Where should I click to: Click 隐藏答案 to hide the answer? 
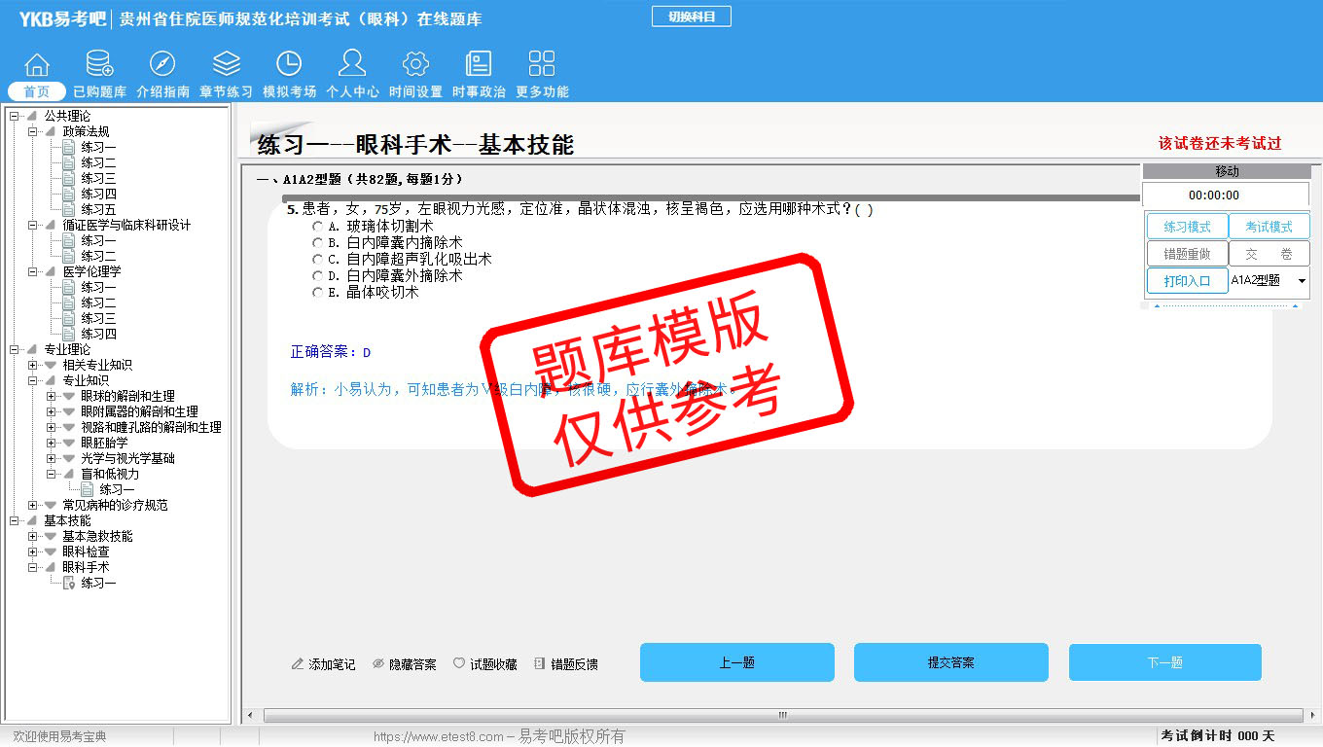pos(404,664)
